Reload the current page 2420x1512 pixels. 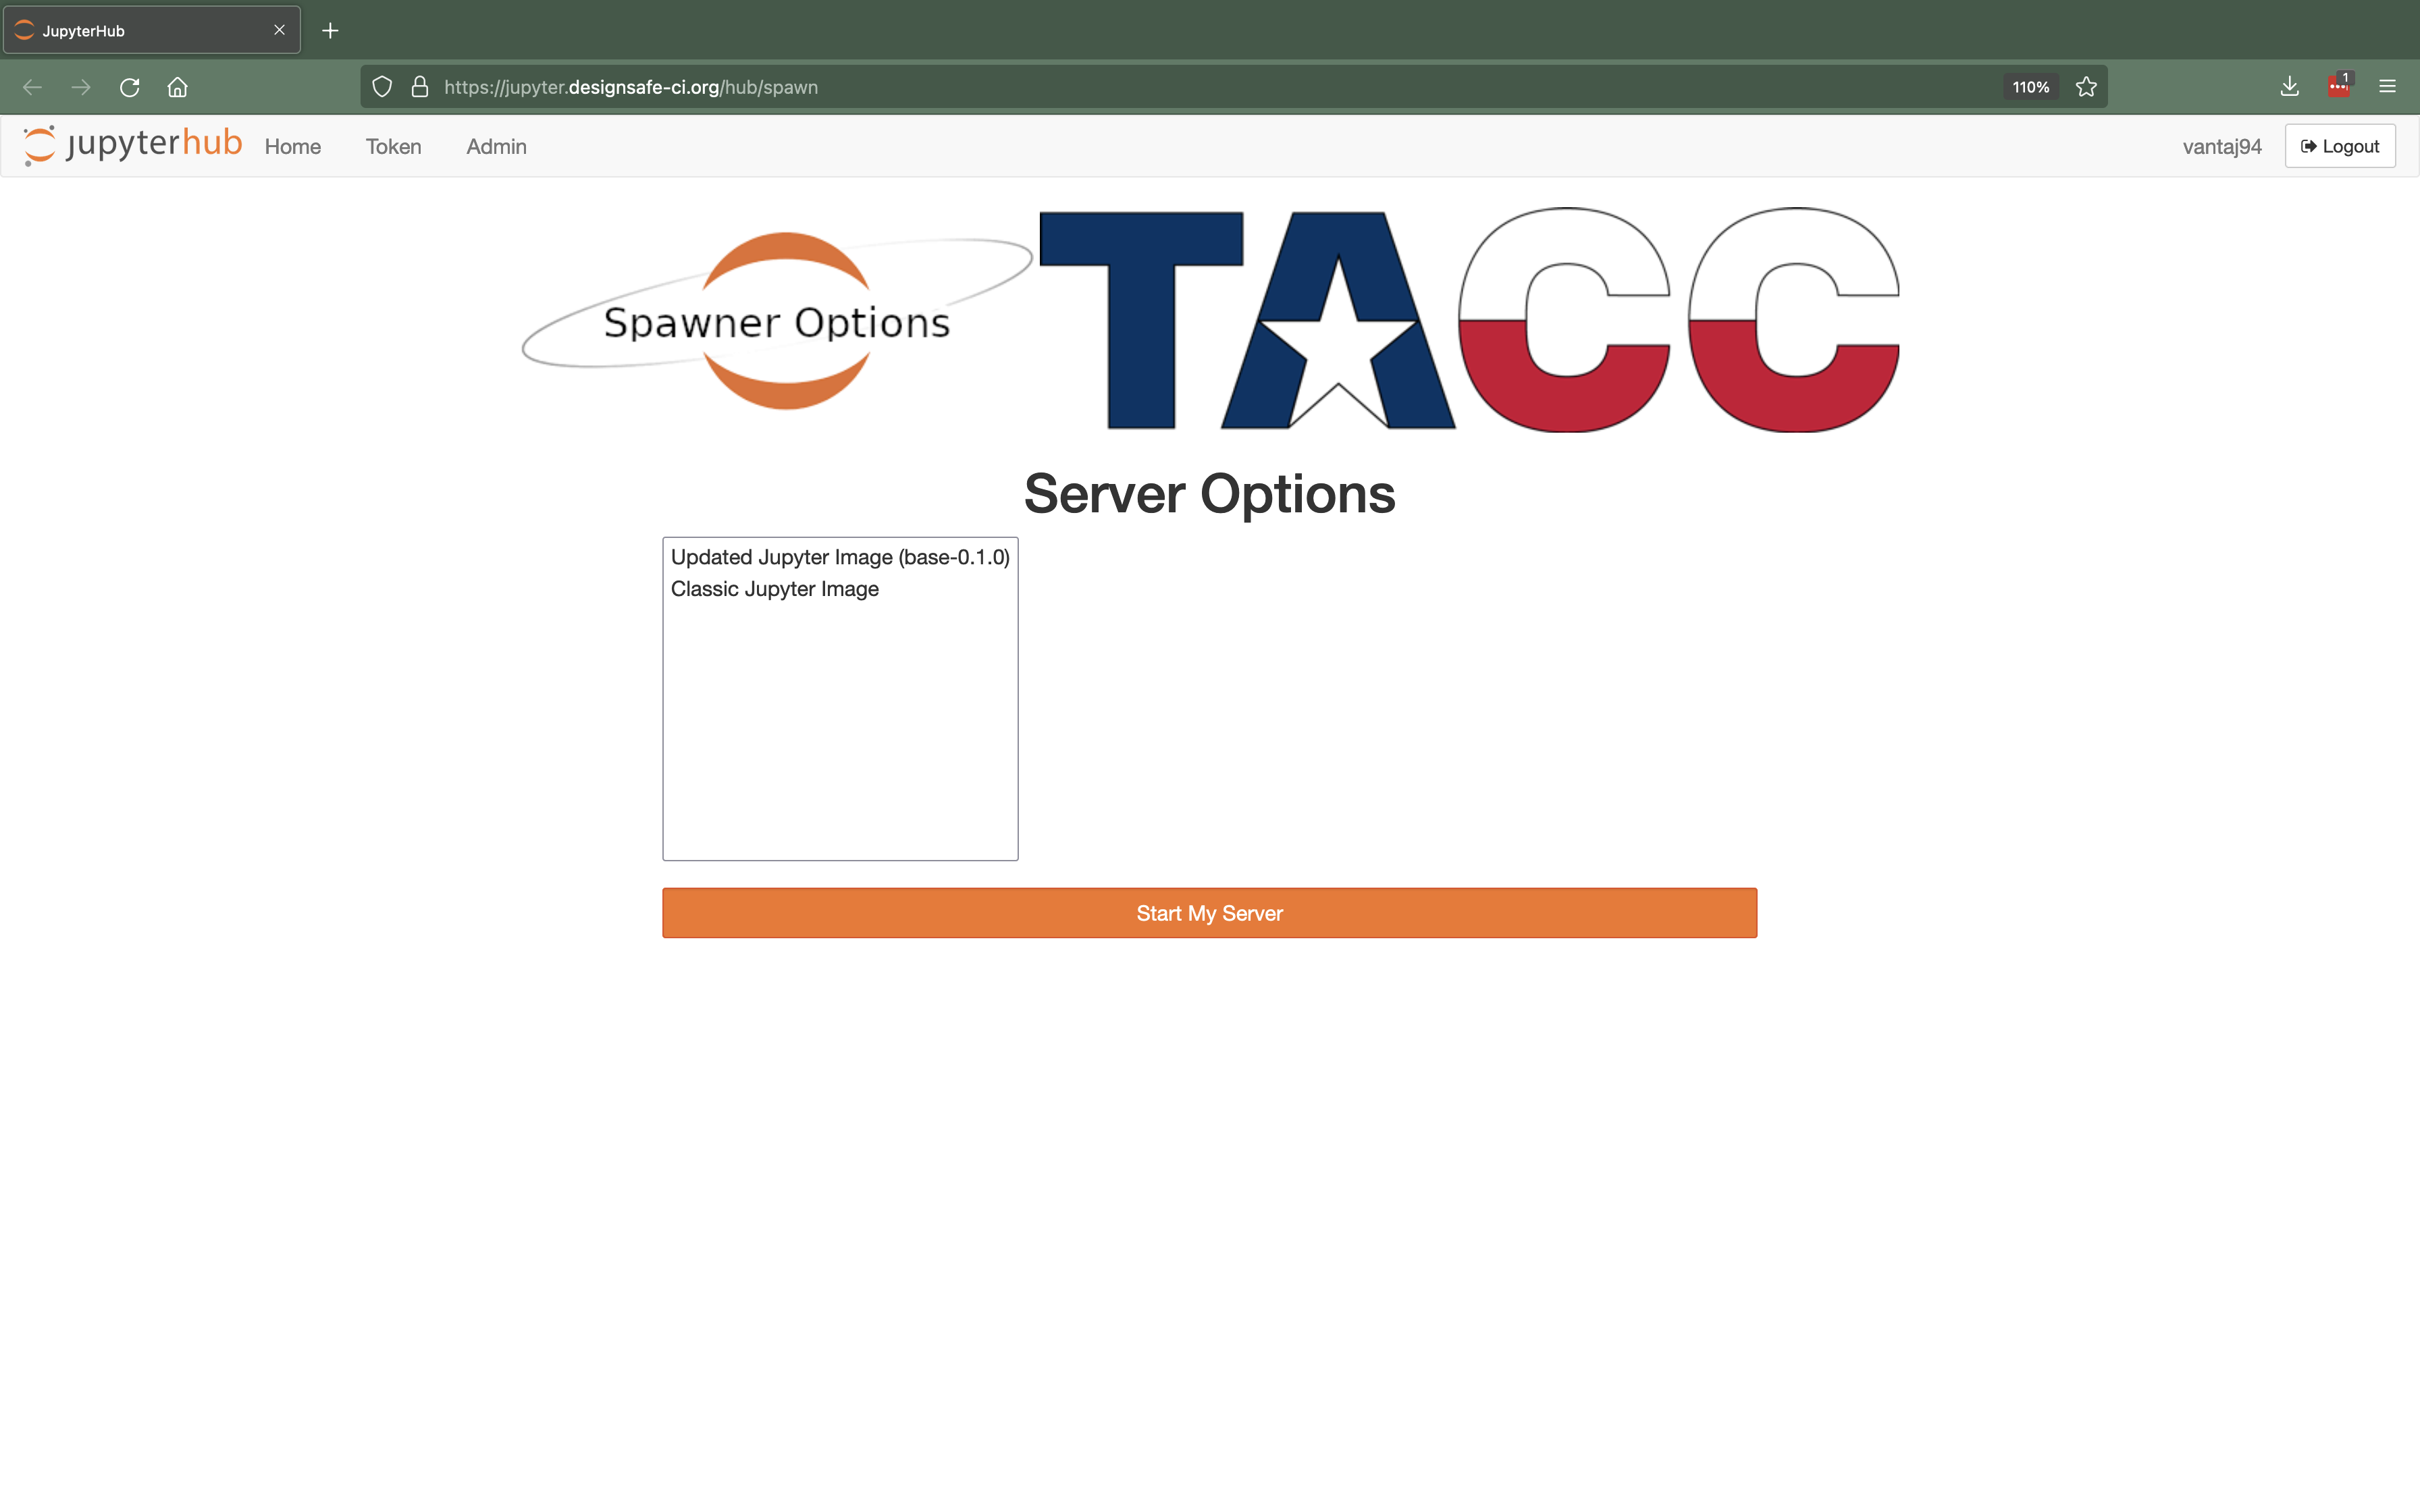129,87
